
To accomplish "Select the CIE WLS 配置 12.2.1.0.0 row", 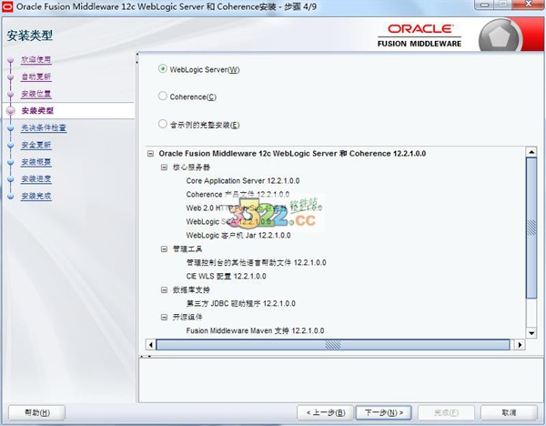I will click(226, 276).
